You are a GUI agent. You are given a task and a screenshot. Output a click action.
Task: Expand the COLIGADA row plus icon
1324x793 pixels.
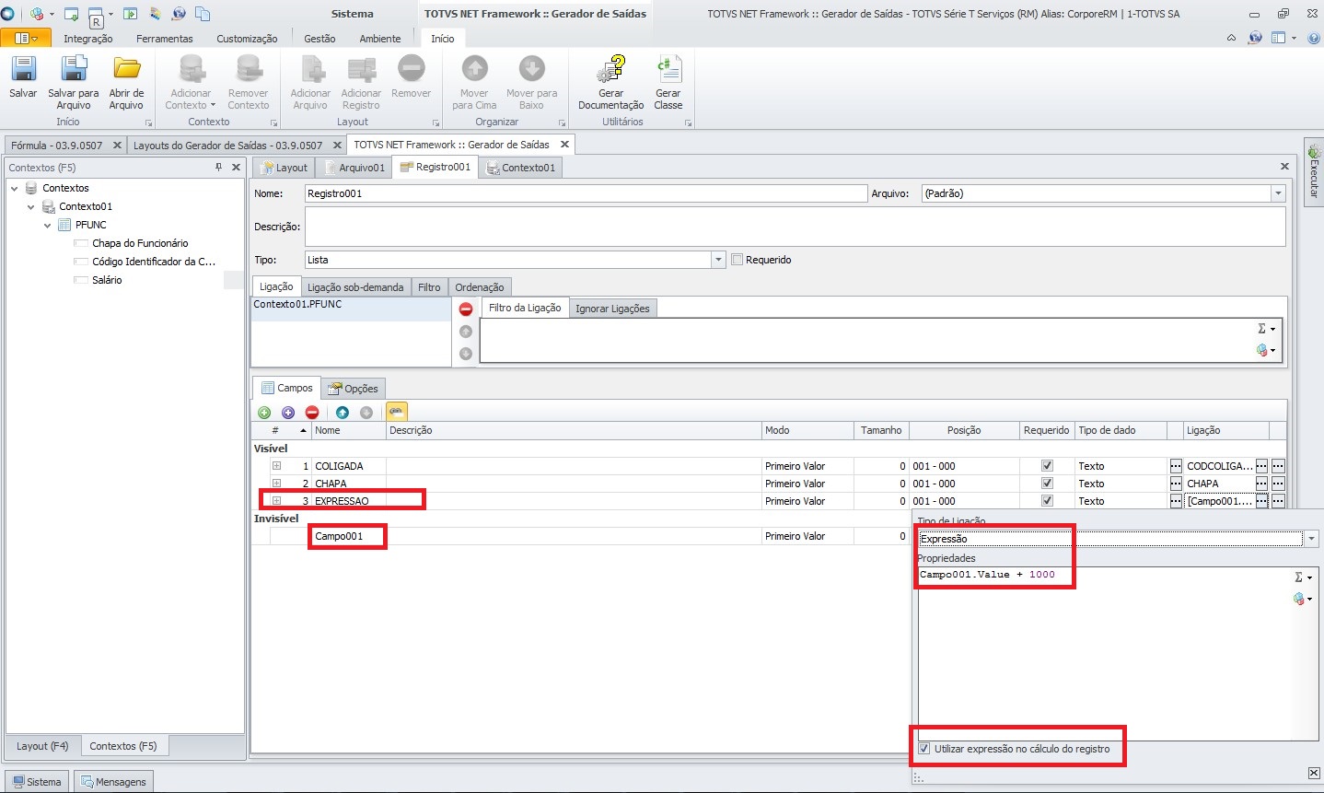(x=276, y=466)
